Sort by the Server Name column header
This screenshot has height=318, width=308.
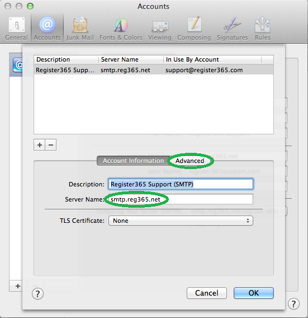(131, 59)
